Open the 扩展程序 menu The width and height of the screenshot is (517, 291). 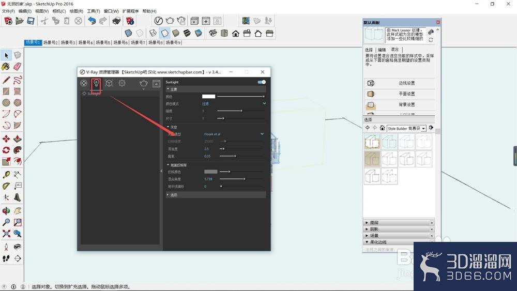pos(131,11)
